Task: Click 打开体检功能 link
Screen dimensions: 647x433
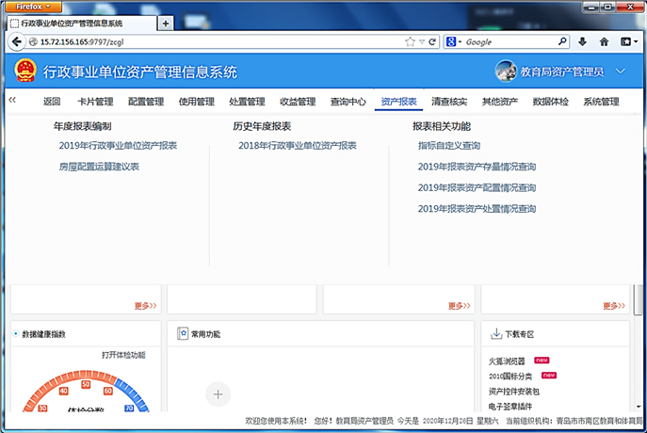Action: click(x=123, y=355)
